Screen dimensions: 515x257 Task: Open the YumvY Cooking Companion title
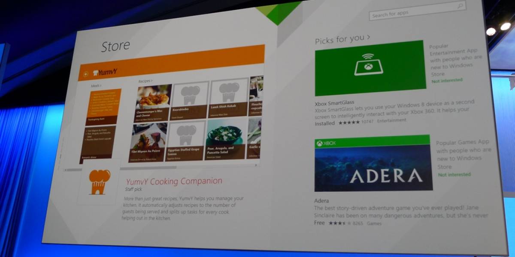click(x=174, y=181)
